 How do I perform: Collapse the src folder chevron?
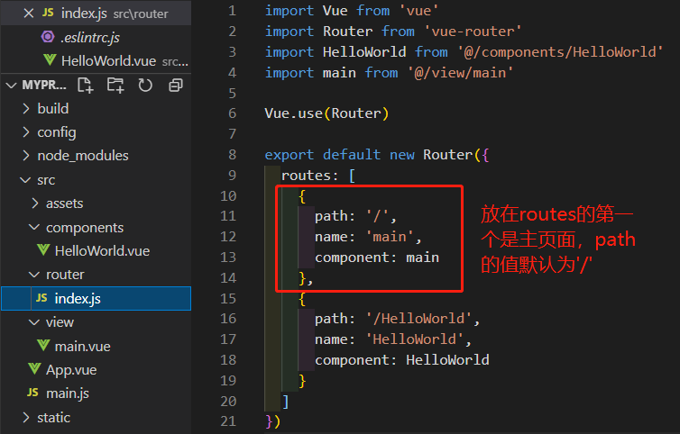[25, 180]
